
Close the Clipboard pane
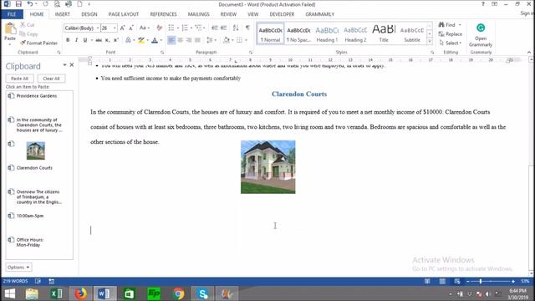point(72,65)
